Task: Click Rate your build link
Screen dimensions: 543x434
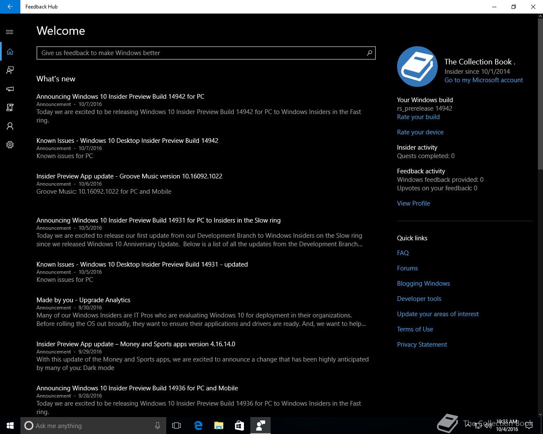Action: pyautogui.click(x=418, y=117)
